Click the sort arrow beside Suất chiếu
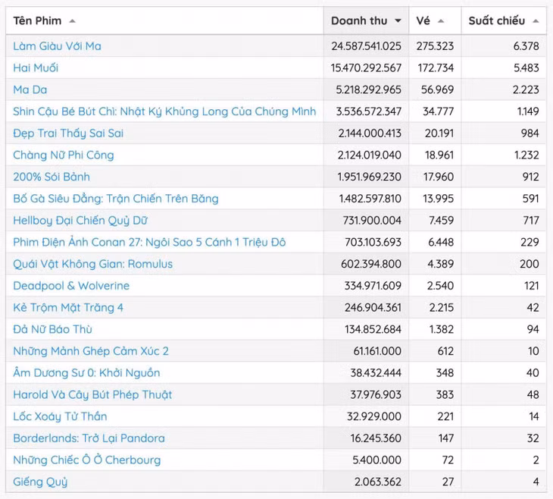This screenshot has height=499, width=553. pyautogui.click(x=536, y=21)
